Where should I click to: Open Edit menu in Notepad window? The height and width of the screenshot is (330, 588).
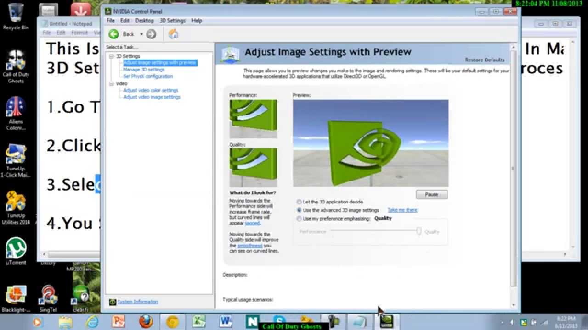(61, 33)
